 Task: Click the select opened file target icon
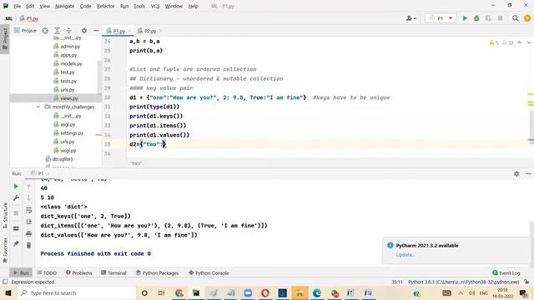coord(45,31)
